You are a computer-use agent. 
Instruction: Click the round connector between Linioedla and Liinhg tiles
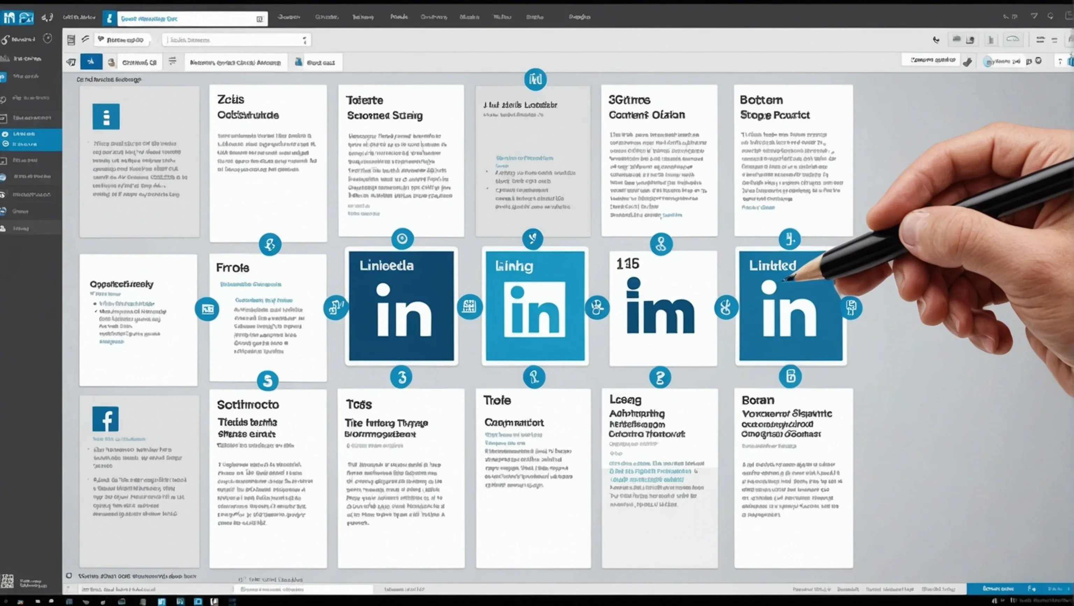point(470,307)
